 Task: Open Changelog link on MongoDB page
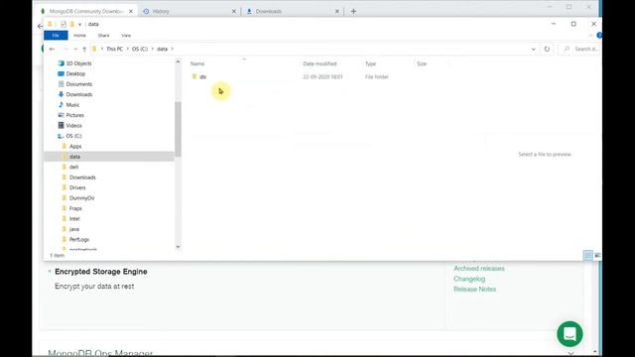pos(469,279)
